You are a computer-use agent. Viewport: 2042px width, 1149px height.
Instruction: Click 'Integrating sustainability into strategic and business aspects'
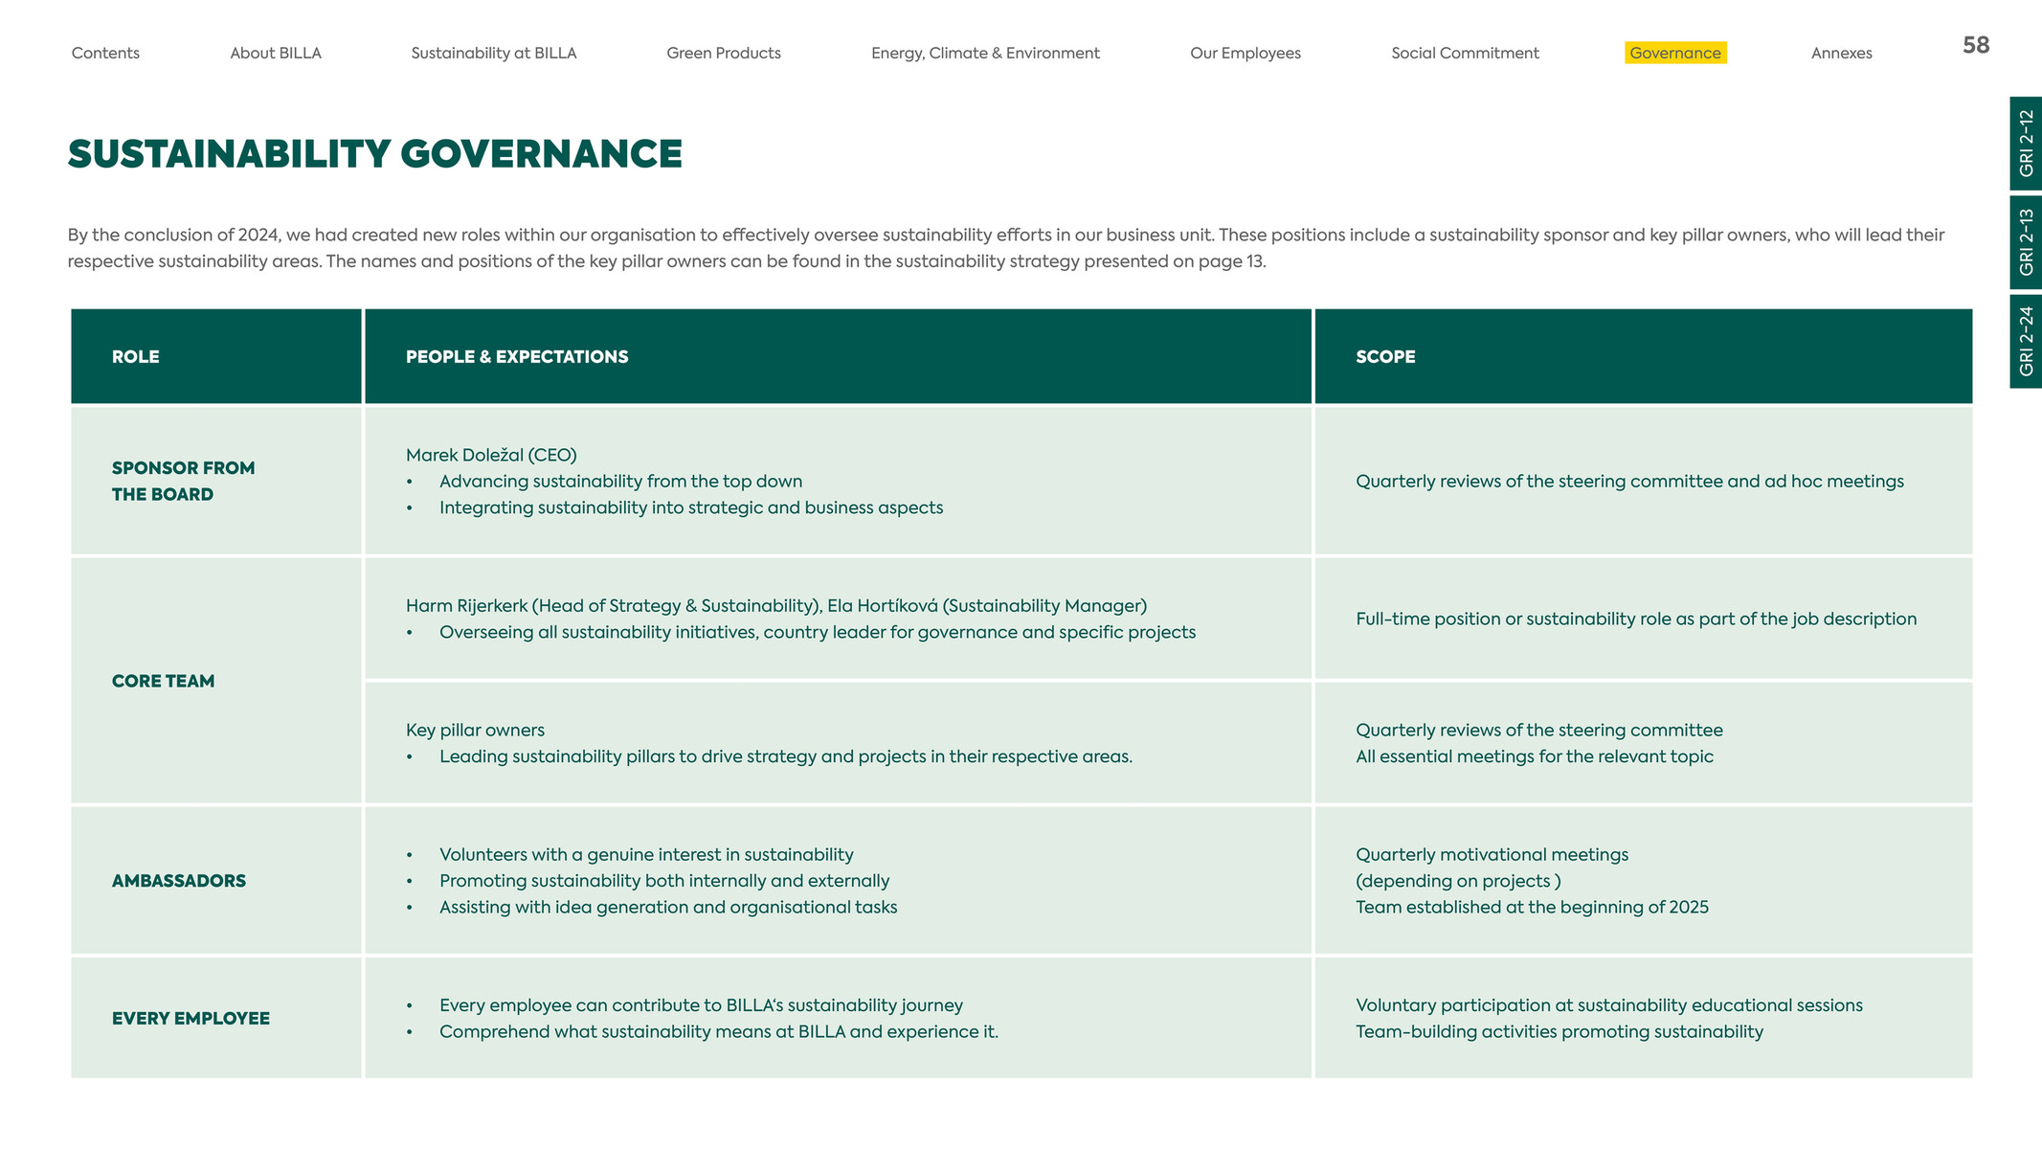(691, 507)
